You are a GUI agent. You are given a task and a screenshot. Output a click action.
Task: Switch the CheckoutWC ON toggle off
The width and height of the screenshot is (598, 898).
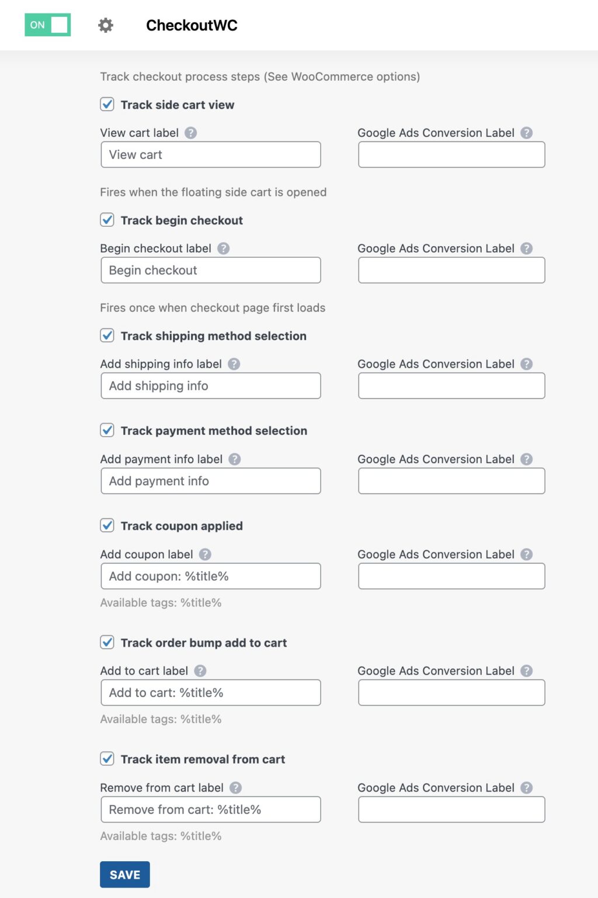(x=47, y=25)
